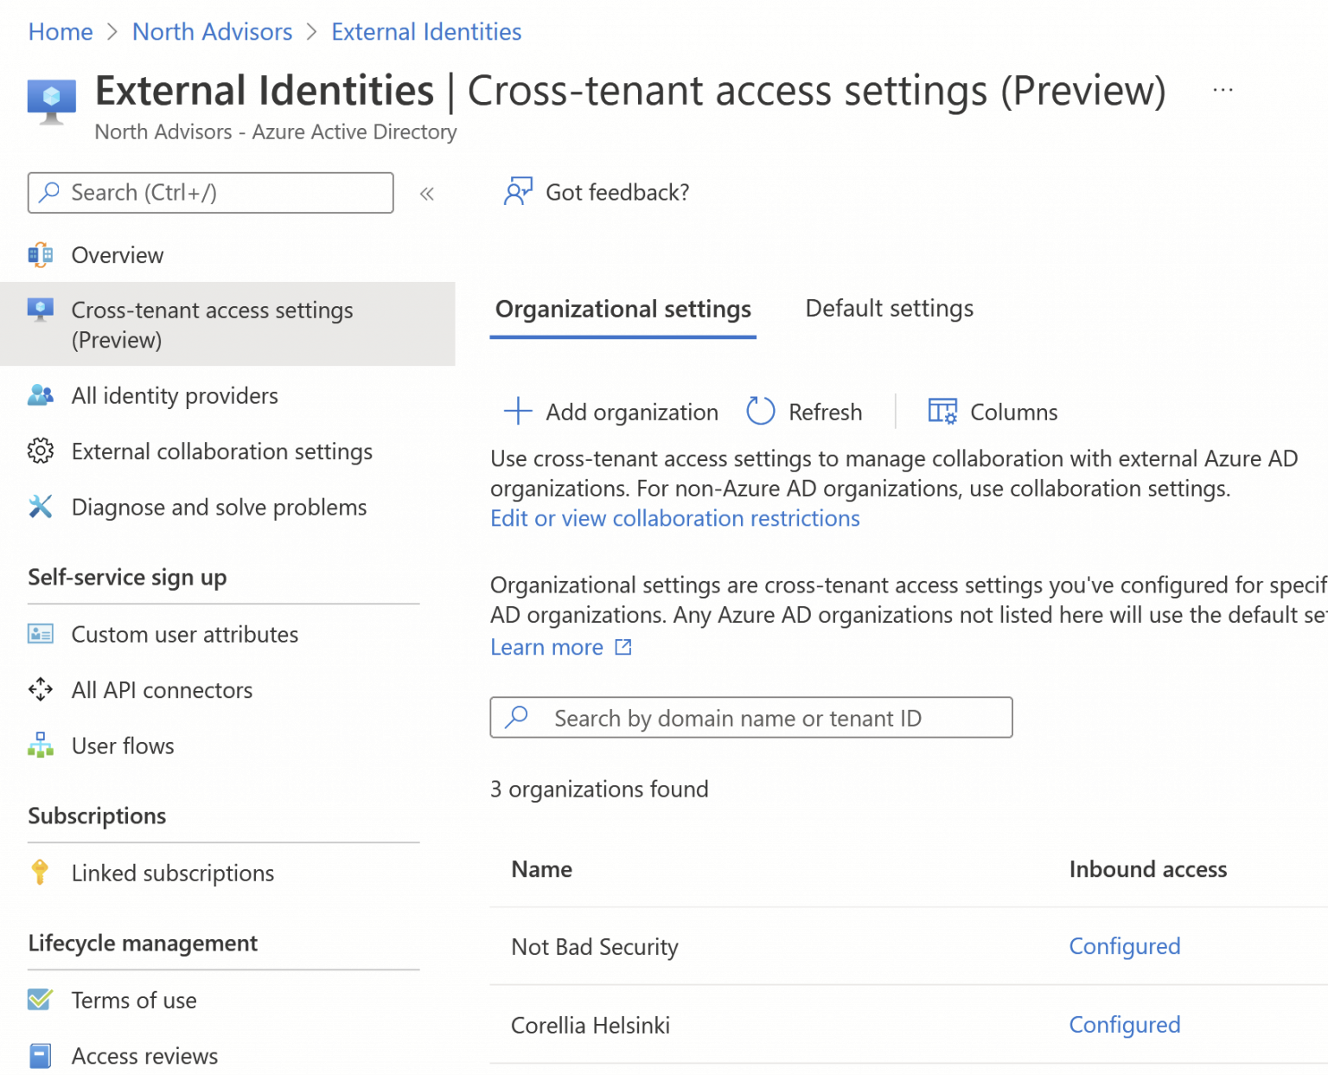This screenshot has width=1328, height=1075.
Task: Switch to the Organizational settings tab
Action: click(x=623, y=309)
